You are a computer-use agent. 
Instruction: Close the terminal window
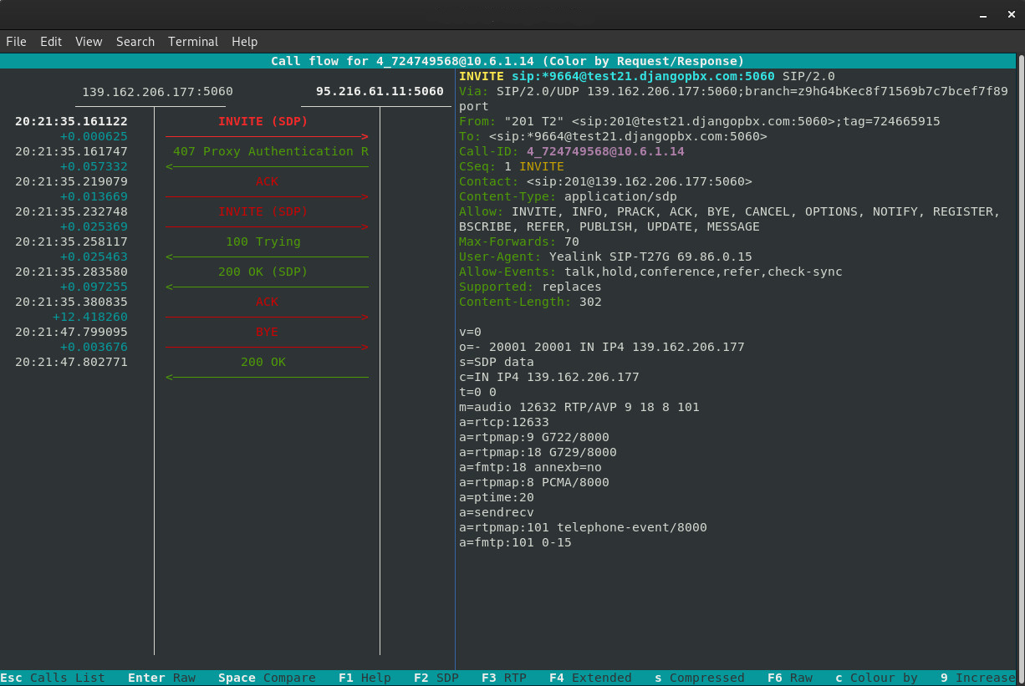coord(1010,14)
